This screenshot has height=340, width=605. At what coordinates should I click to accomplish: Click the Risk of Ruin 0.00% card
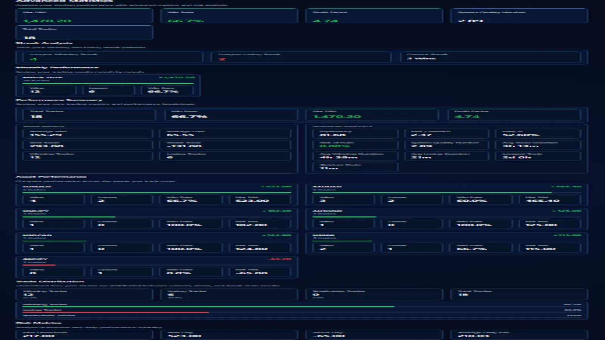click(x=355, y=144)
